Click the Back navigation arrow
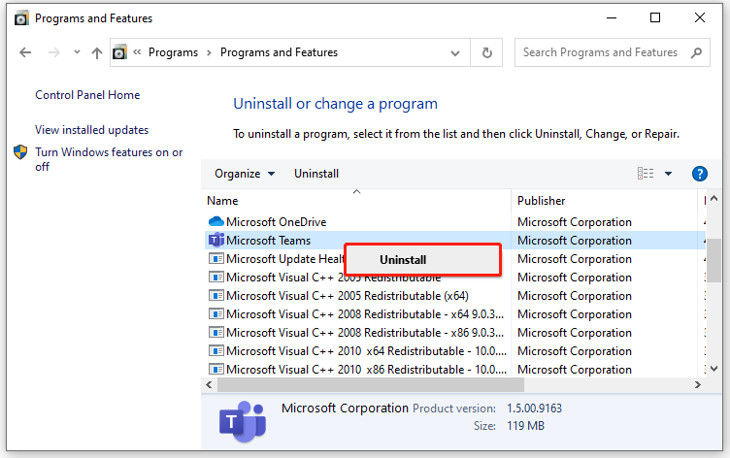This screenshot has width=730, height=458. [25, 52]
